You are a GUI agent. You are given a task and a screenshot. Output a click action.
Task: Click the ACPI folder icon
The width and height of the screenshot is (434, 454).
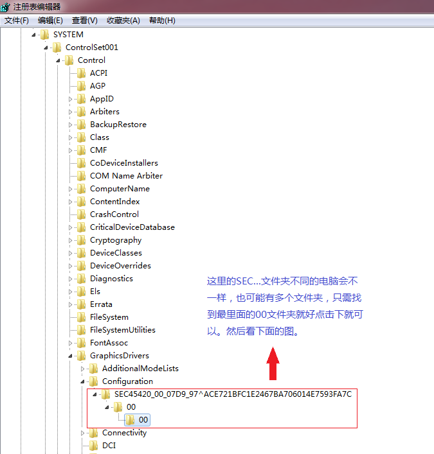pyautogui.click(x=82, y=73)
